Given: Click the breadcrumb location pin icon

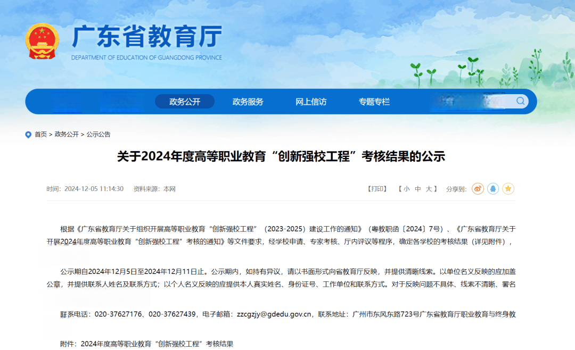Looking at the screenshot, I should pos(28,135).
